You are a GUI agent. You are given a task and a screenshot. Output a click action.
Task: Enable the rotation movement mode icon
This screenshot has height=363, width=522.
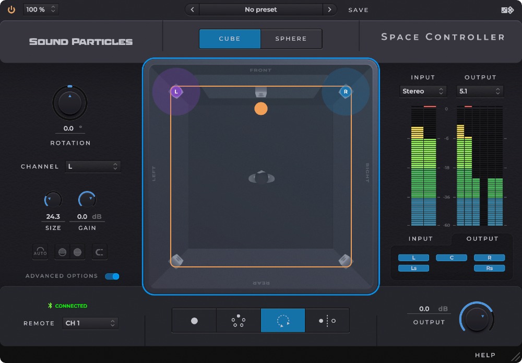(x=282, y=320)
